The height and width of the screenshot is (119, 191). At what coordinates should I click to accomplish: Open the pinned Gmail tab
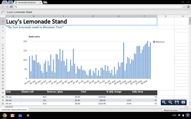click(3, 2)
